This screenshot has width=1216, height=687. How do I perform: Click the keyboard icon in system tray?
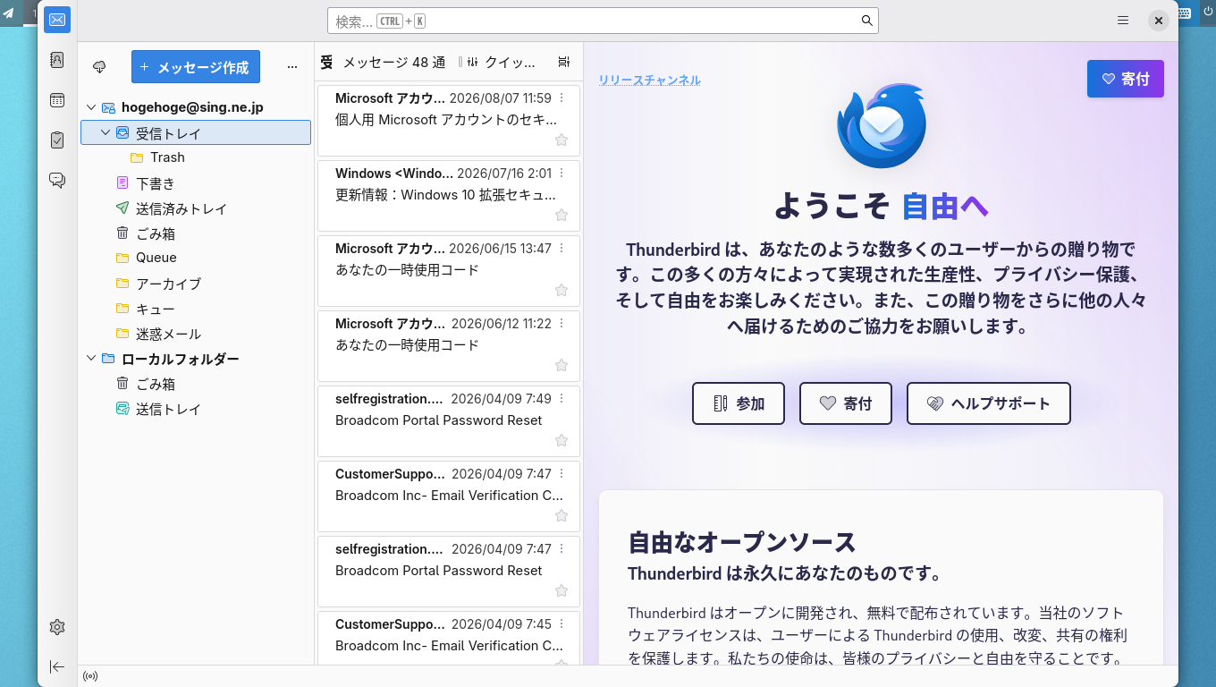click(1185, 13)
